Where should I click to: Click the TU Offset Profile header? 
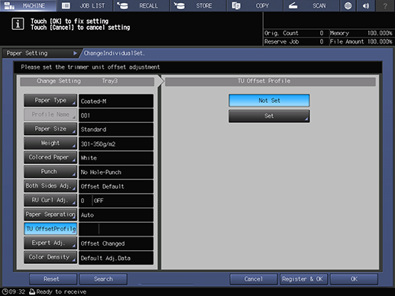pyautogui.click(x=270, y=82)
